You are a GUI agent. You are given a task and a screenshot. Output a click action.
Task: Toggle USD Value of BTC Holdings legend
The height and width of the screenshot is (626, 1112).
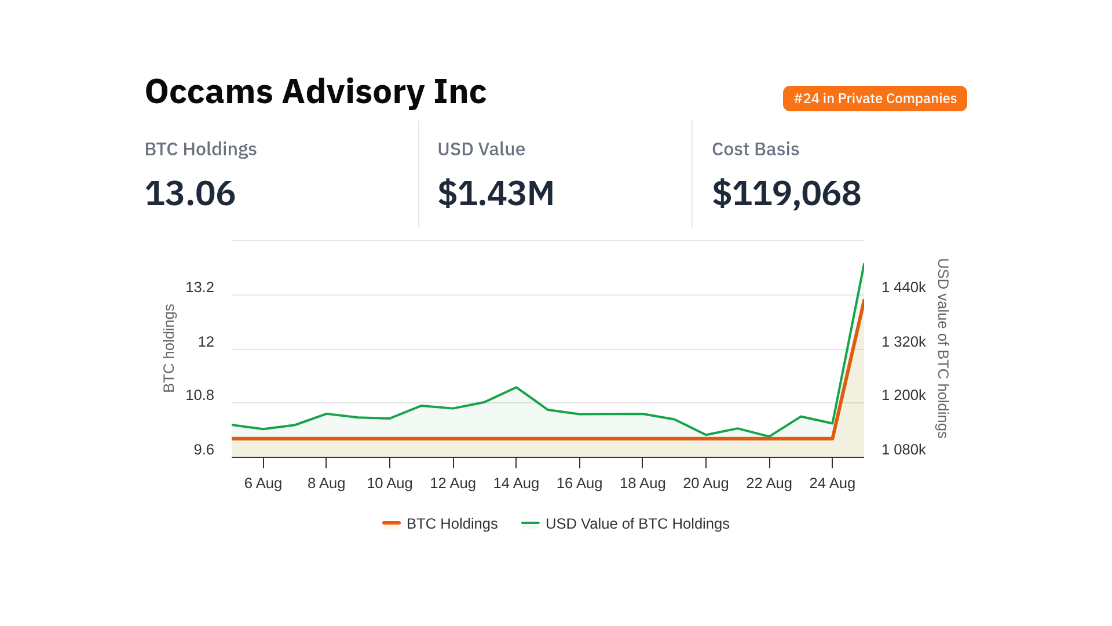pos(637,523)
